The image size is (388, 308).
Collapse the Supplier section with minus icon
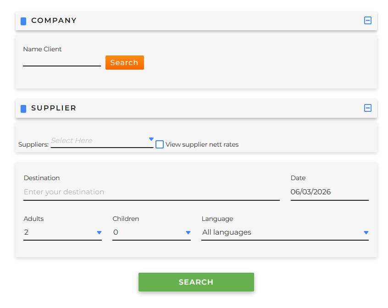click(367, 108)
